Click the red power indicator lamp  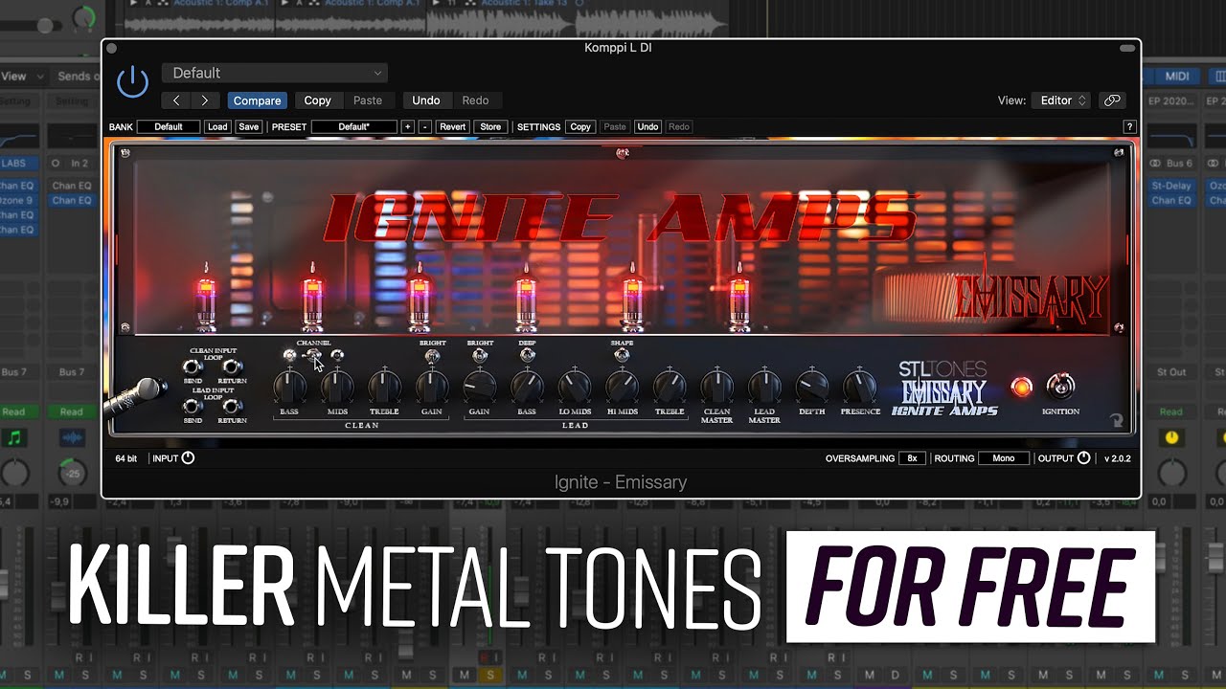click(1022, 388)
